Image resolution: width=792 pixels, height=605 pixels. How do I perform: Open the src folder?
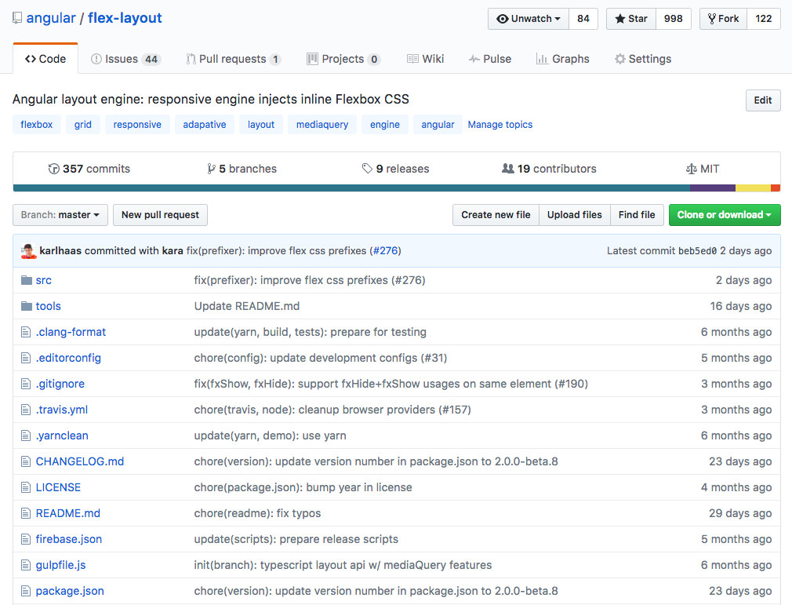tap(43, 280)
